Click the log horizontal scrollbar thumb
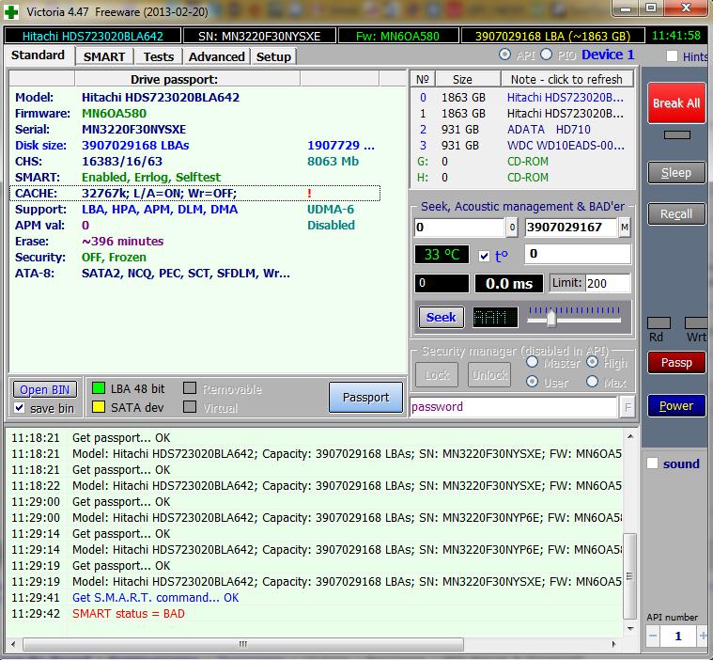 tap(243, 644)
